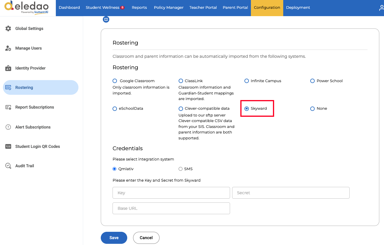The height and width of the screenshot is (245, 384).
Task: Open the user profile icon
Action: point(381,8)
